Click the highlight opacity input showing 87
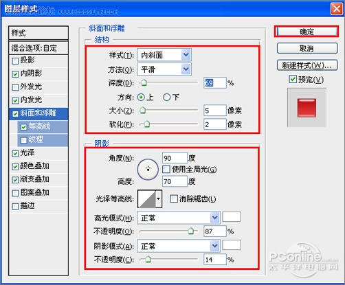This screenshot has width=345, height=285. click(215, 231)
